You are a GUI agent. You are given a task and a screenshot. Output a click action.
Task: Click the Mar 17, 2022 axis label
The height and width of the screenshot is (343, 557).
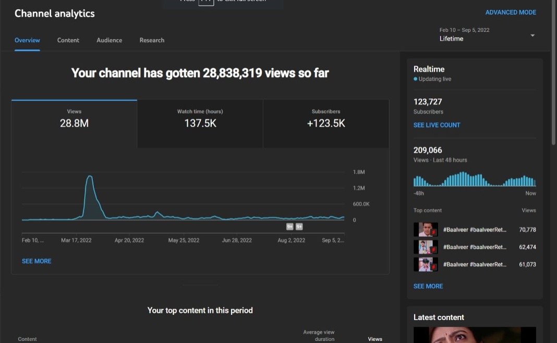pyautogui.click(x=76, y=240)
